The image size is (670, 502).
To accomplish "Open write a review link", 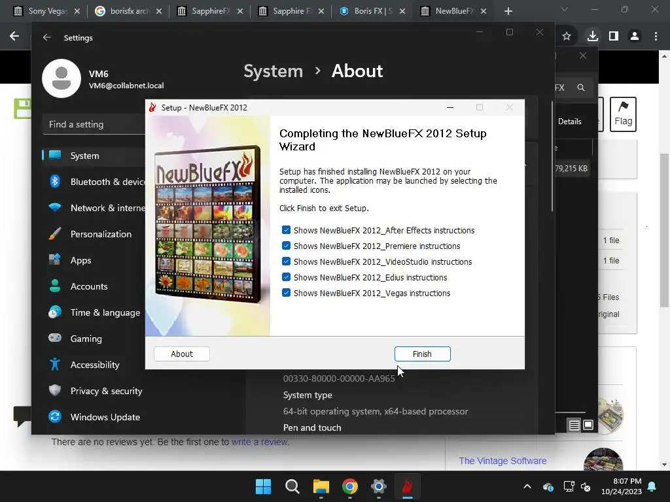I will pyautogui.click(x=260, y=442).
